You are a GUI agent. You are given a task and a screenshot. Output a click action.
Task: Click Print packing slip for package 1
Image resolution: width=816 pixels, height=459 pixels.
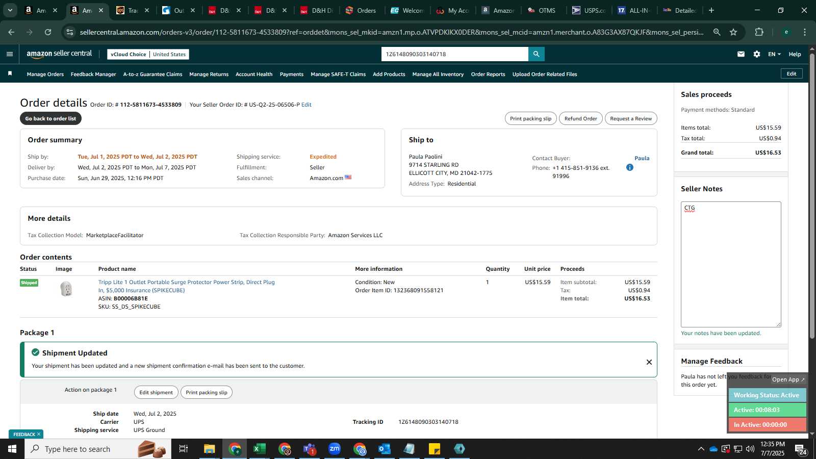pyautogui.click(x=207, y=392)
